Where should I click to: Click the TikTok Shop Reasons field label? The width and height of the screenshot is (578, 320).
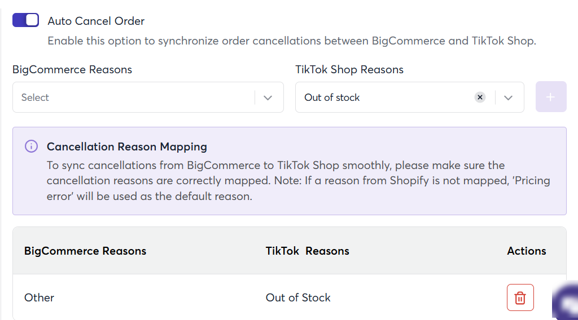[349, 69]
